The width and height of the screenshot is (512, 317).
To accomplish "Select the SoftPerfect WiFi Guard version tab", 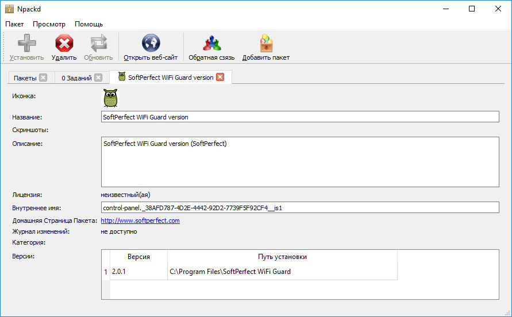I will tap(171, 78).
